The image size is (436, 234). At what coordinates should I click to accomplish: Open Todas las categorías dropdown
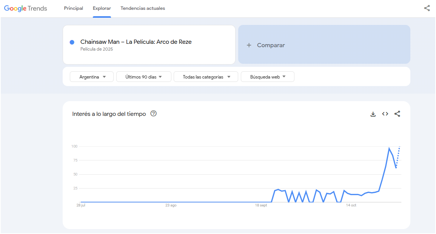(x=206, y=77)
